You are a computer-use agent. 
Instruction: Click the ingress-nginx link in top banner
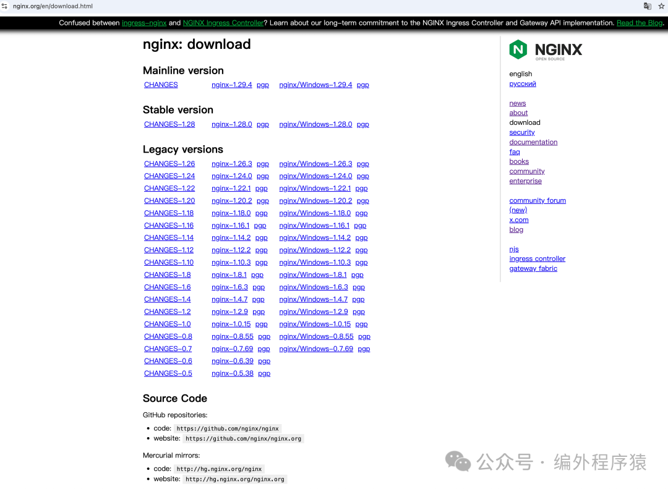144,23
